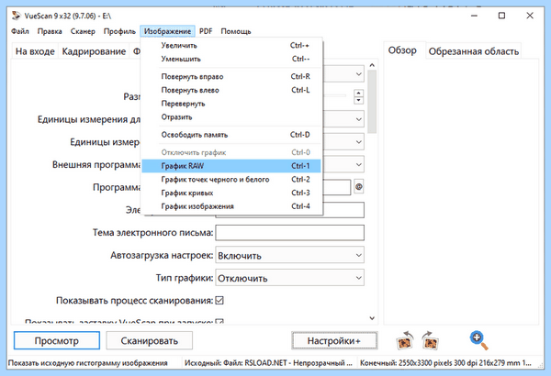Image resolution: width=551 pixels, height=376 pixels.
Task: Choose 'Уменьшить' menu entry
Action: tap(231, 59)
